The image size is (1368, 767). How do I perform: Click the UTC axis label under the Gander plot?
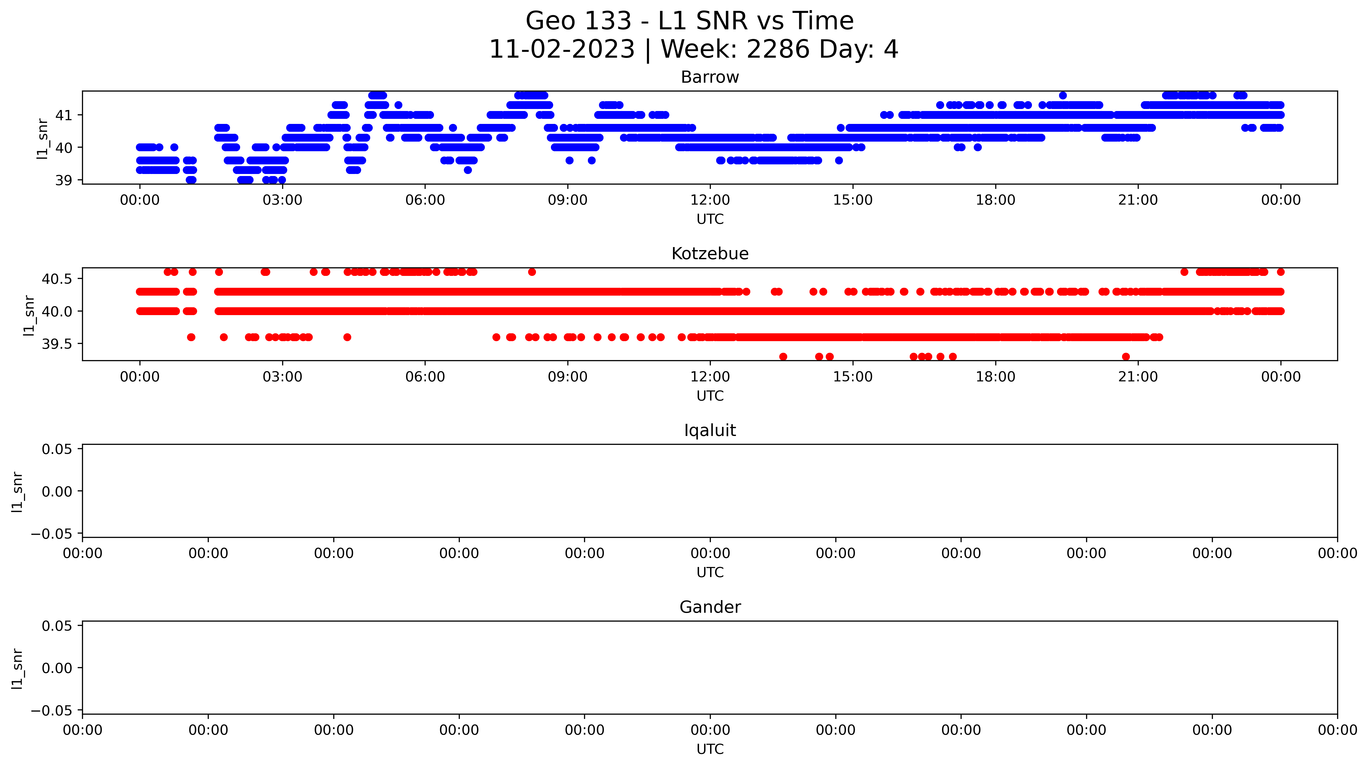pyautogui.click(x=710, y=750)
